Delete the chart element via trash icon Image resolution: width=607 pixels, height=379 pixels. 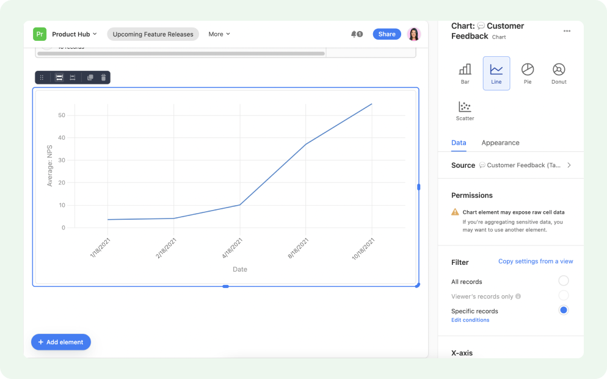tap(103, 78)
